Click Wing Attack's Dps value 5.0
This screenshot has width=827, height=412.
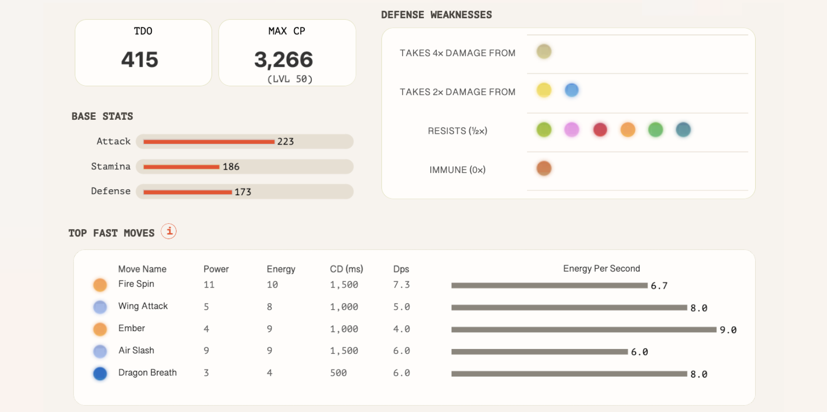click(x=401, y=307)
